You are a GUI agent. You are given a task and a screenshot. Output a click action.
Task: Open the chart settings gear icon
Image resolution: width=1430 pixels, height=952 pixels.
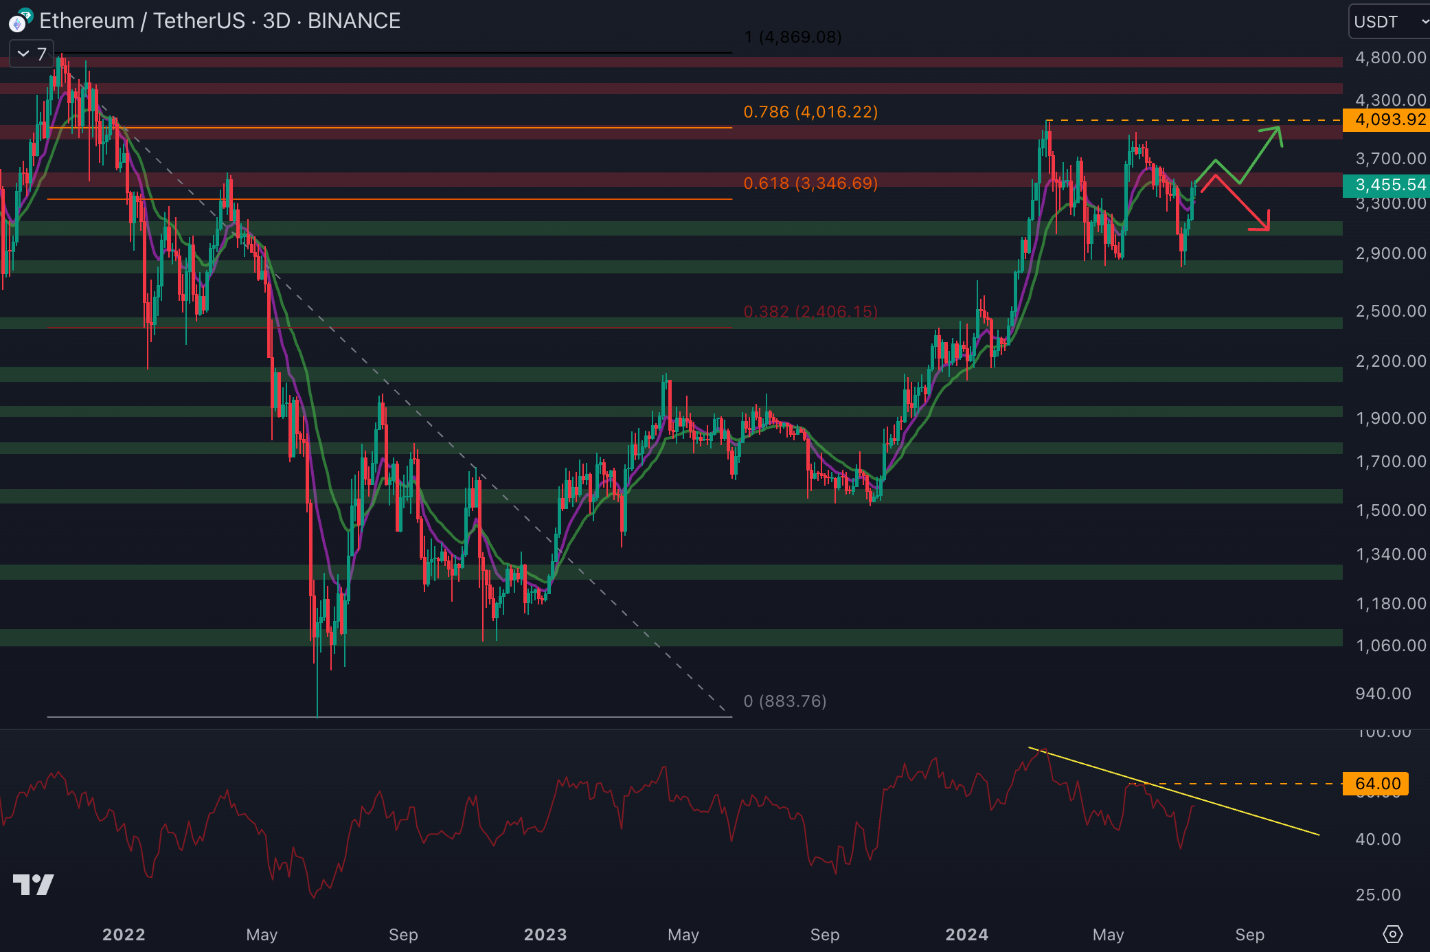[1392, 934]
